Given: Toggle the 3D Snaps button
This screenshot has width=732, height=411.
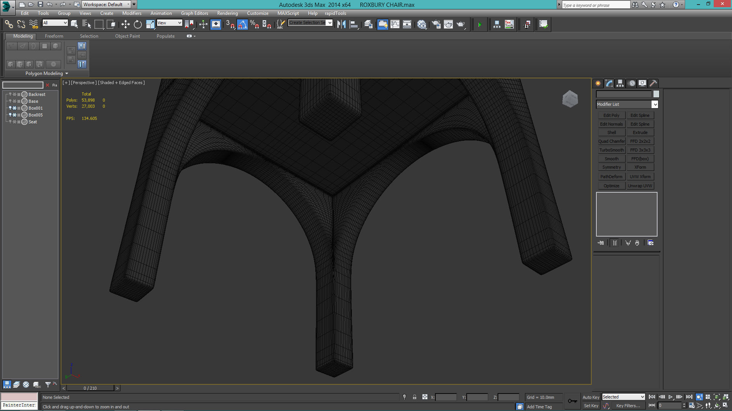Looking at the screenshot, I should click(230, 24).
